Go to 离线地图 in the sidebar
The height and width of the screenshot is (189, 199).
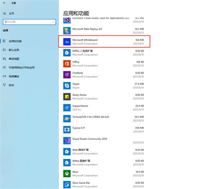tap(14, 59)
